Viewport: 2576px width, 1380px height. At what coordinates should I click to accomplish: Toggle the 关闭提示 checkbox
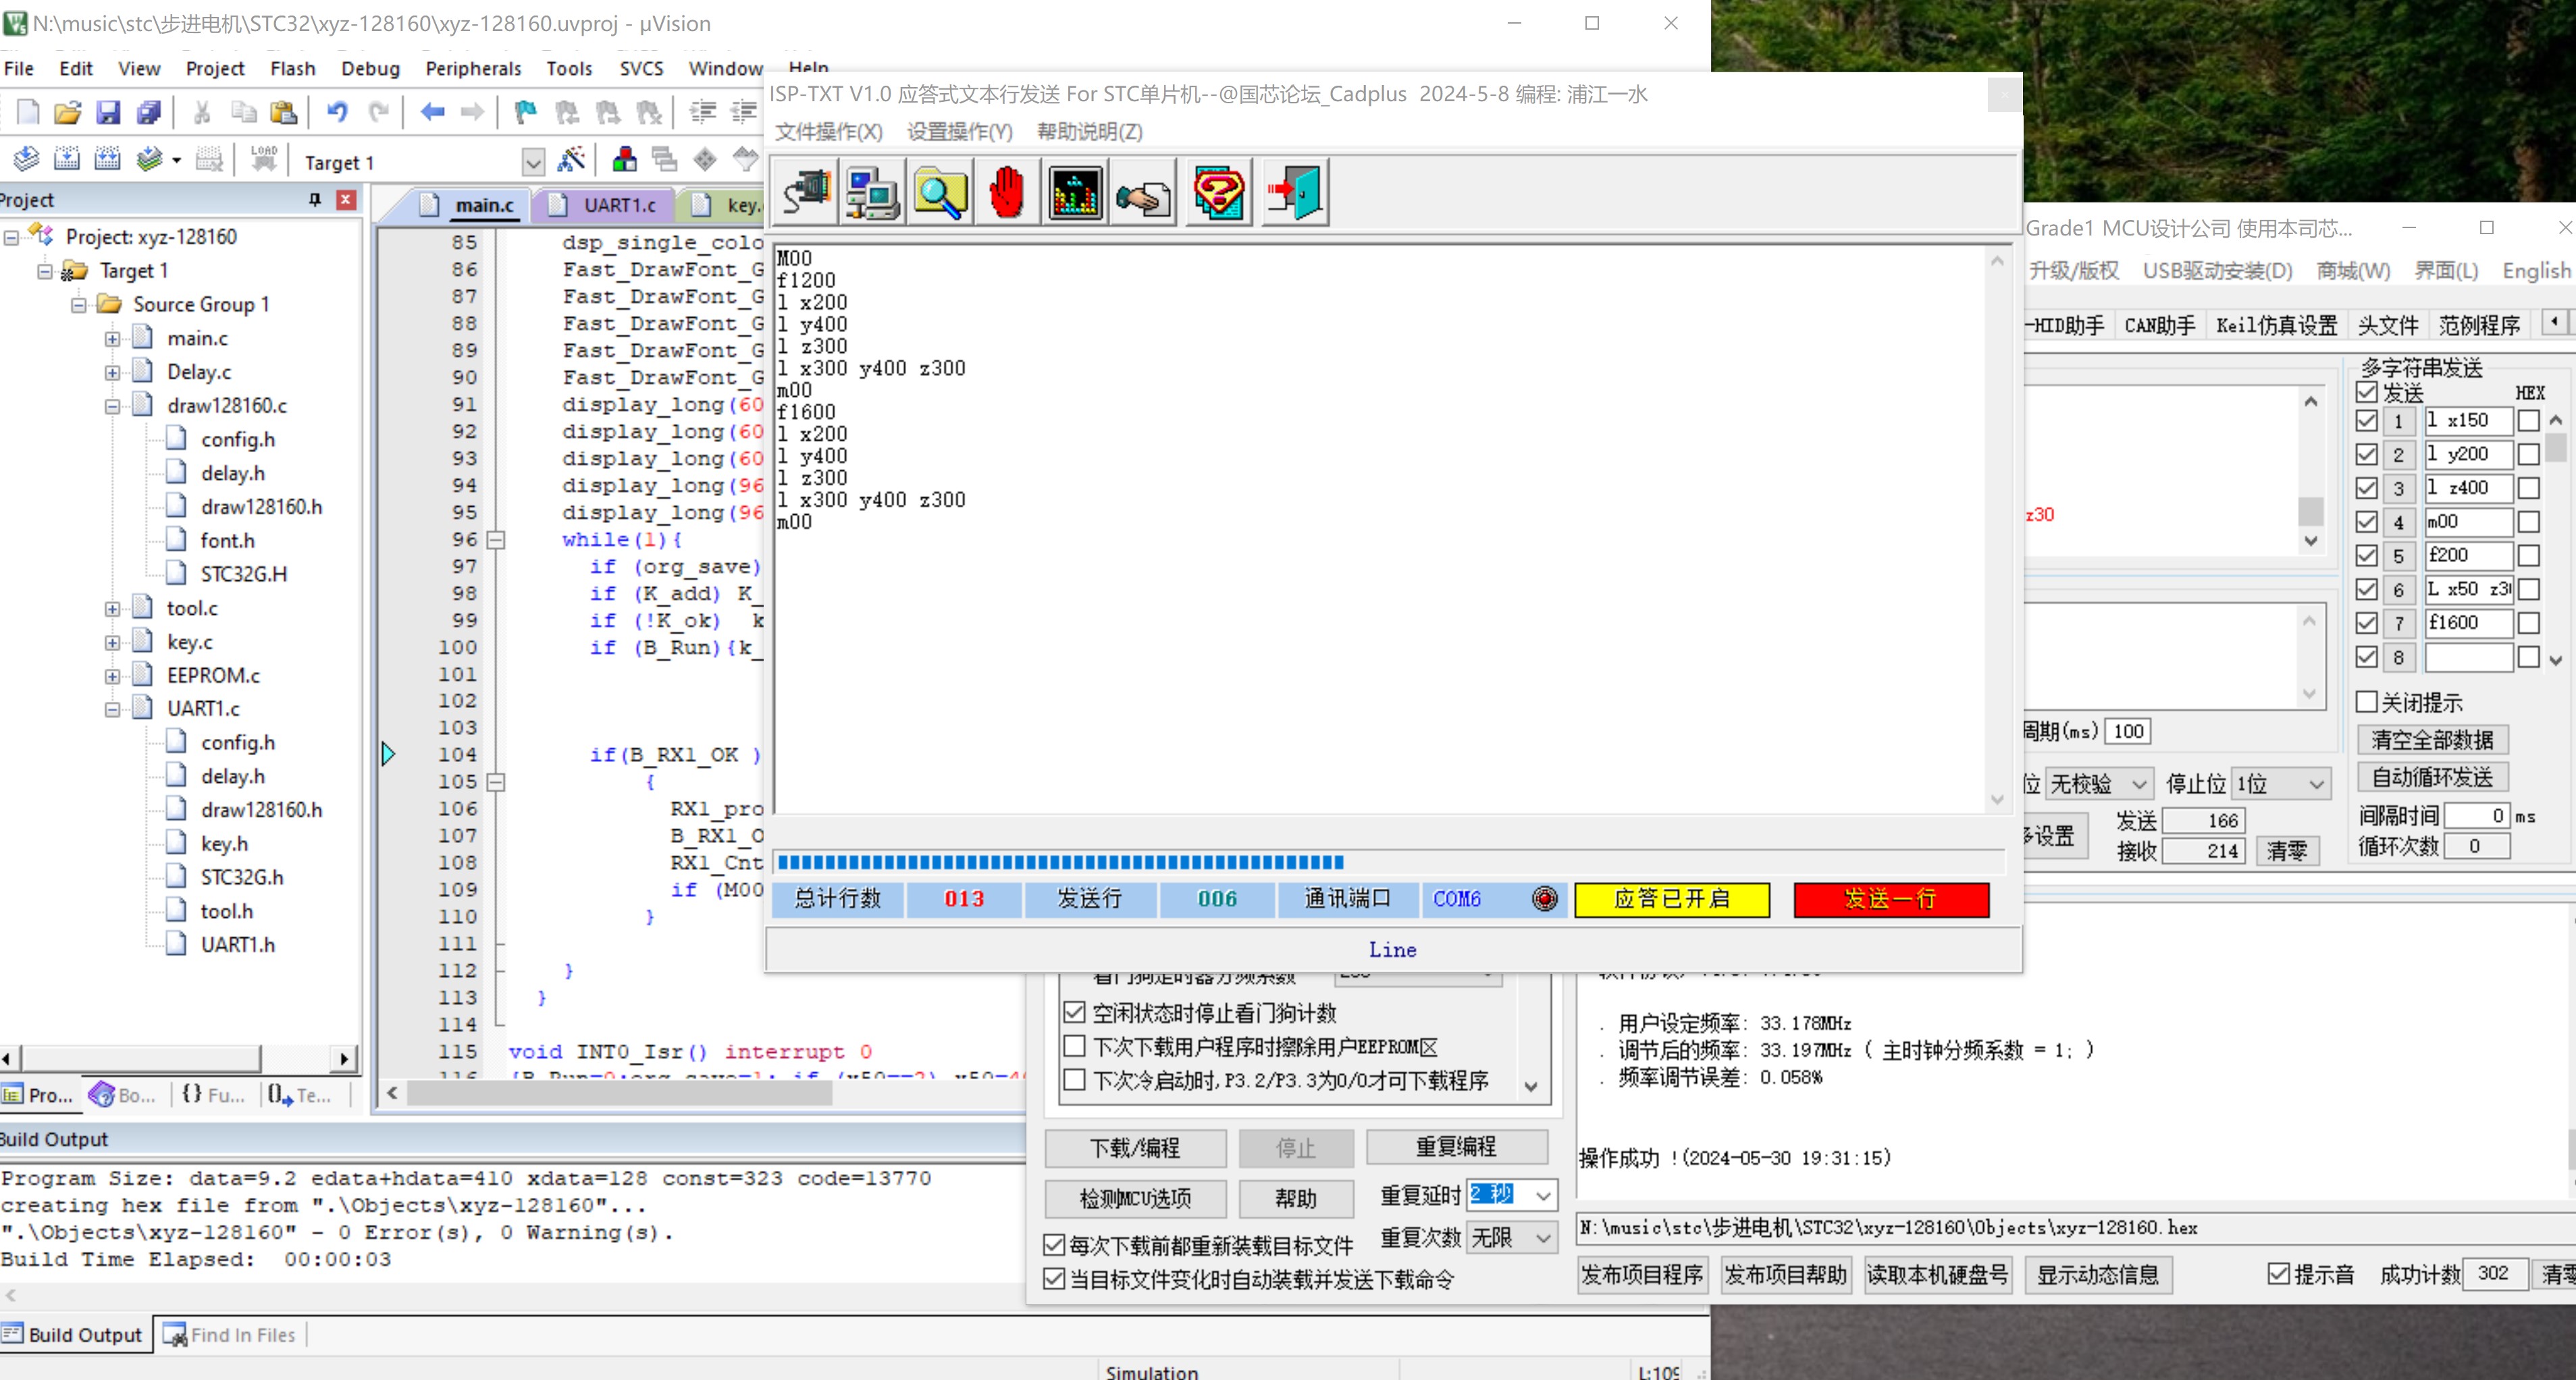(x=2366, y=702)
